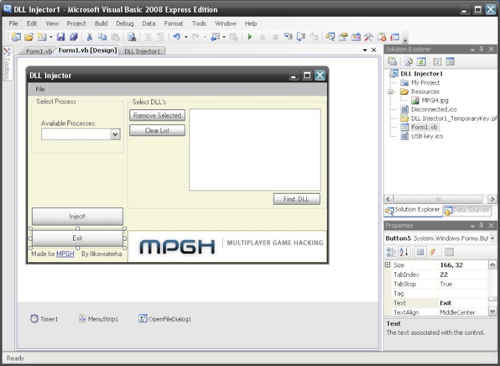The height and width of the screenshot is (366, 500).
Task: Switch to the DLL Injector1 tab
Action: [142, 51]
